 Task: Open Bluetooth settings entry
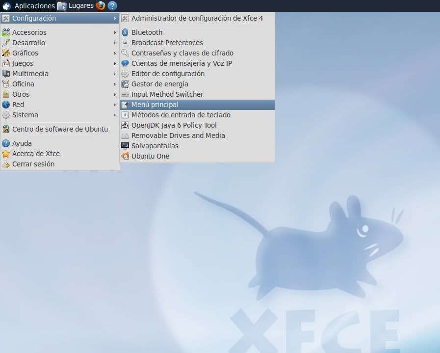click(197, 32)
